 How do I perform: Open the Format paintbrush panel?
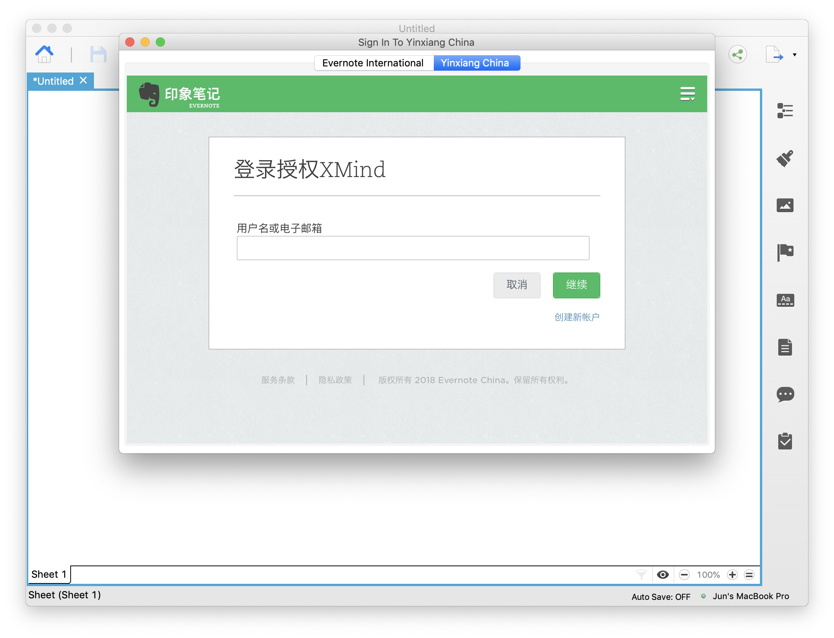(x=785, y=158)
